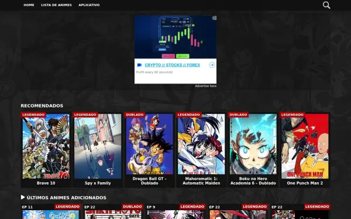Click the play triangle beside ÚLTIMOS ANIMES
The width and height of the screenshot is (351, 219).
click(23, 197)
